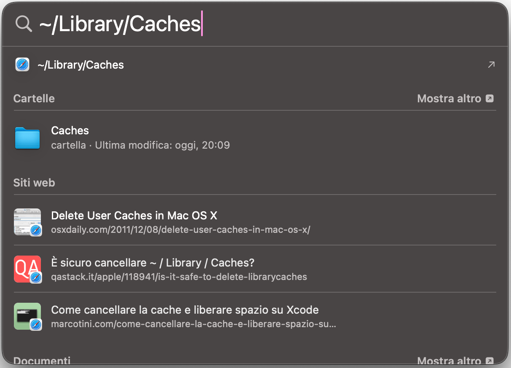Click the red QA icon for qastack.it result
Viewport: 511px width, 368px height.
coord(27,269)
